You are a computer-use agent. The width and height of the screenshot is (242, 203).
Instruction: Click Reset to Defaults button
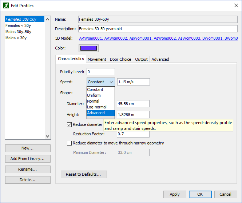(x=84, y=174)
